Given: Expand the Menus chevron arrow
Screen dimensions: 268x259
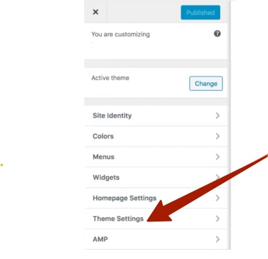Looking at the screenshot, I should click(217, 157).
